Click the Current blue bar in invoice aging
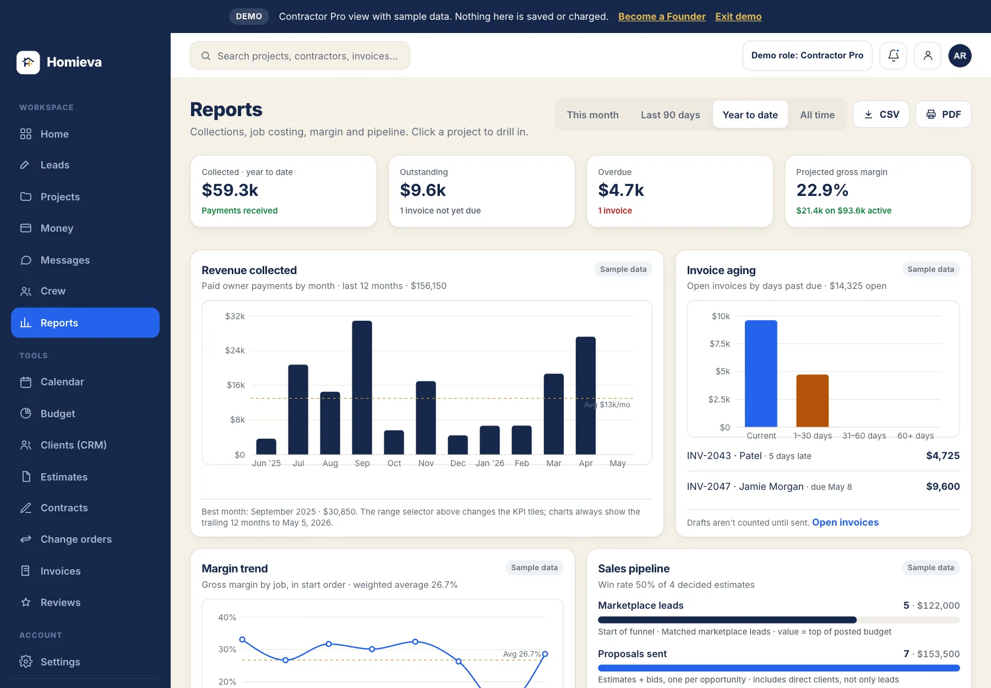Image resolution: width=991 pixels, height=688 pixels. coord(761,374)
